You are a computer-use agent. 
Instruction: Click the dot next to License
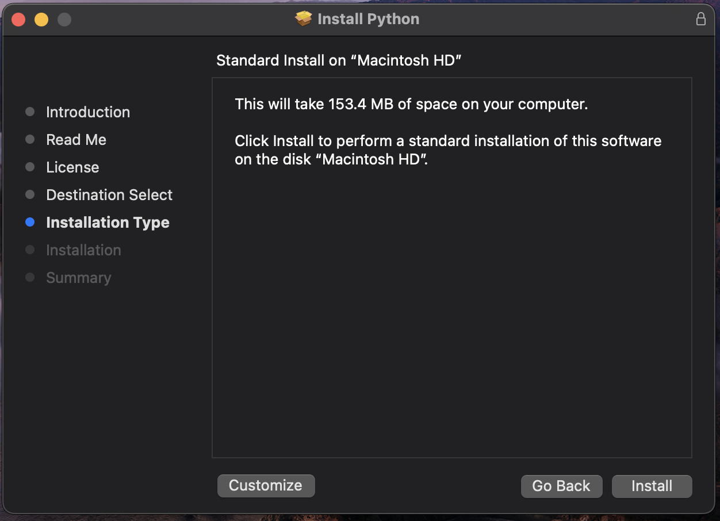[x=29, y=167]
